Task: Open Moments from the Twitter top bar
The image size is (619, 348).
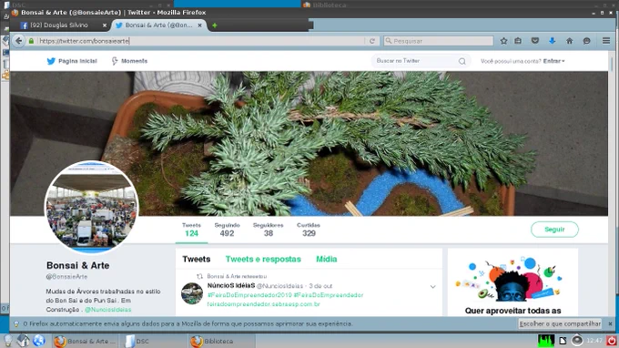Action: click(129, 61)
